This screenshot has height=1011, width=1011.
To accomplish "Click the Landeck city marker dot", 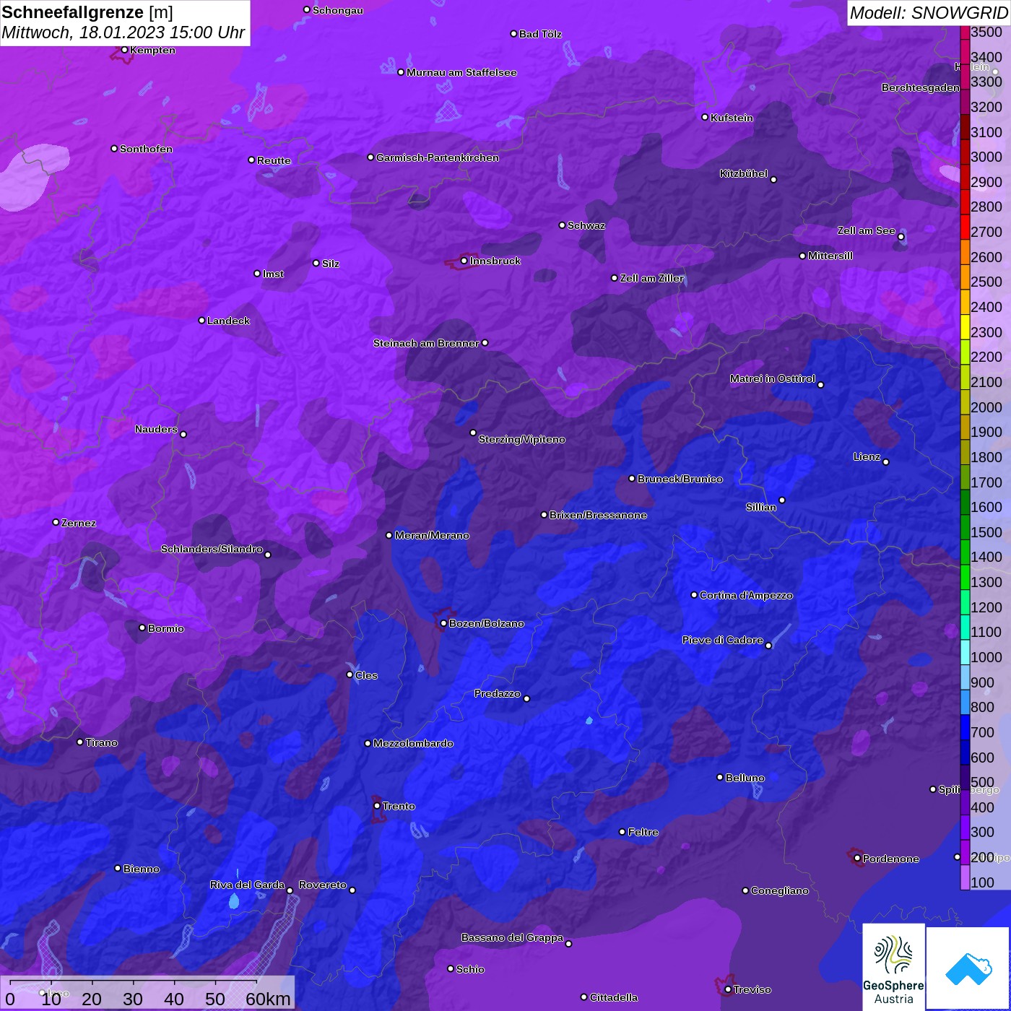I will (201, 320).
